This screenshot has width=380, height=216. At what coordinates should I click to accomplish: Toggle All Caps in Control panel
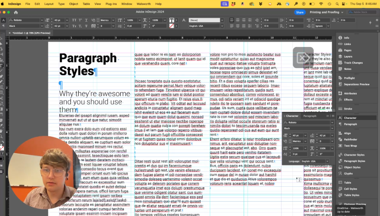tap(74, 20)
